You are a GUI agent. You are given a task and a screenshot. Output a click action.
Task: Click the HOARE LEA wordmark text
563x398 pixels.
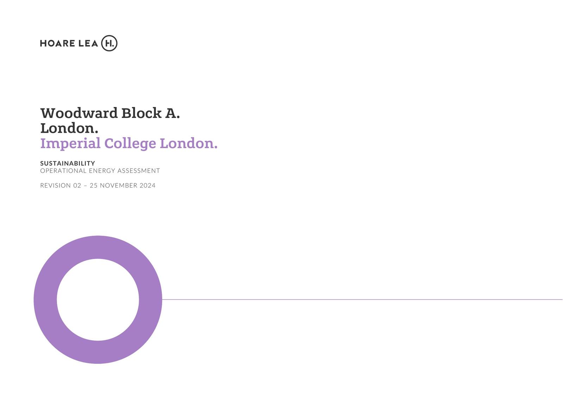69,44
